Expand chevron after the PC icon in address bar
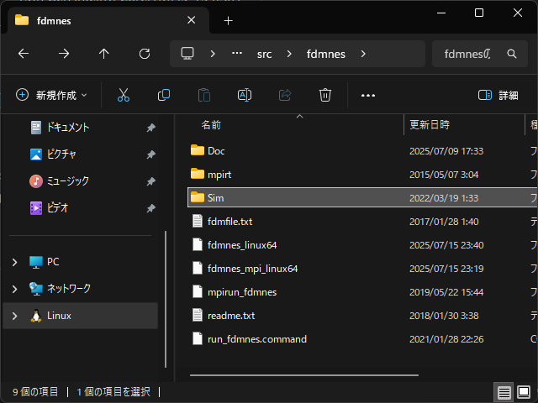The image size is (538, 403). click(213, 54)
